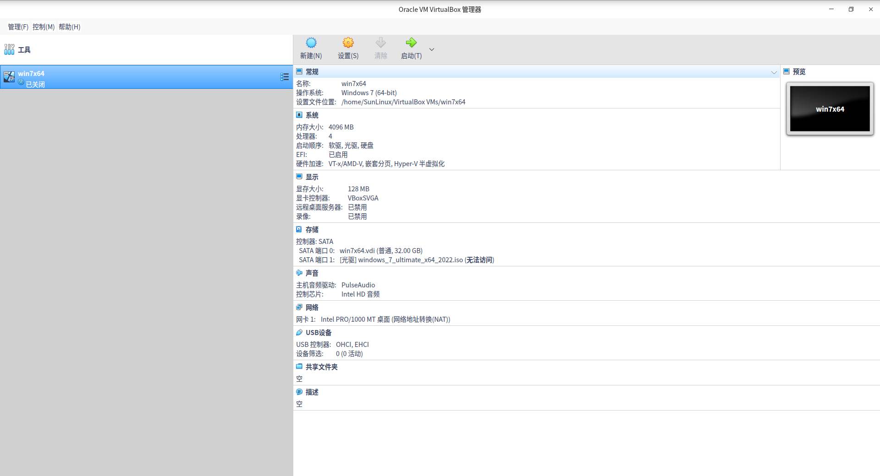Click the USB设备 section icon
880x476 pixels.
coord(299,332)
